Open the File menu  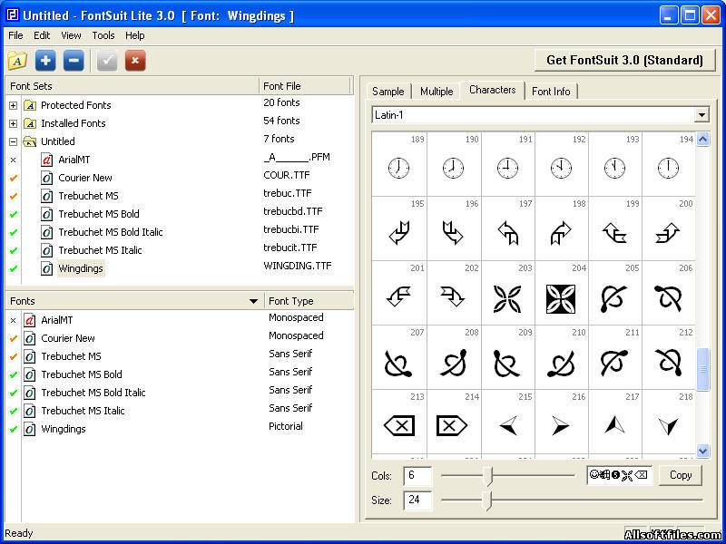coord(15,35)
